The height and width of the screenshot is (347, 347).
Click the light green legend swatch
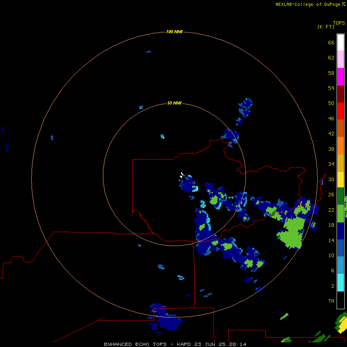pyautogui.click(x=340, y=213)
